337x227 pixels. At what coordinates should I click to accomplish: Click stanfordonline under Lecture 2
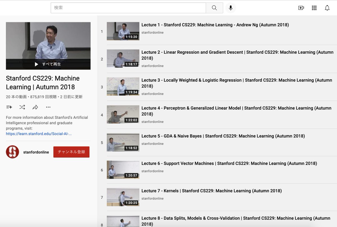click(x=152, y=66)
